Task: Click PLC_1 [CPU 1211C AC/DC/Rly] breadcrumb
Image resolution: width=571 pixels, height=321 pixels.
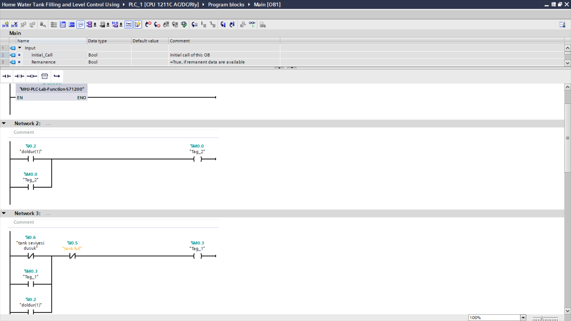Action: (163, 5)
